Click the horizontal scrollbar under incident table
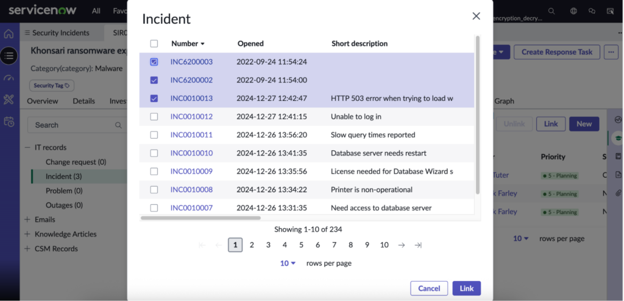This screenshot has width=624, height=301. pos(200,218)
